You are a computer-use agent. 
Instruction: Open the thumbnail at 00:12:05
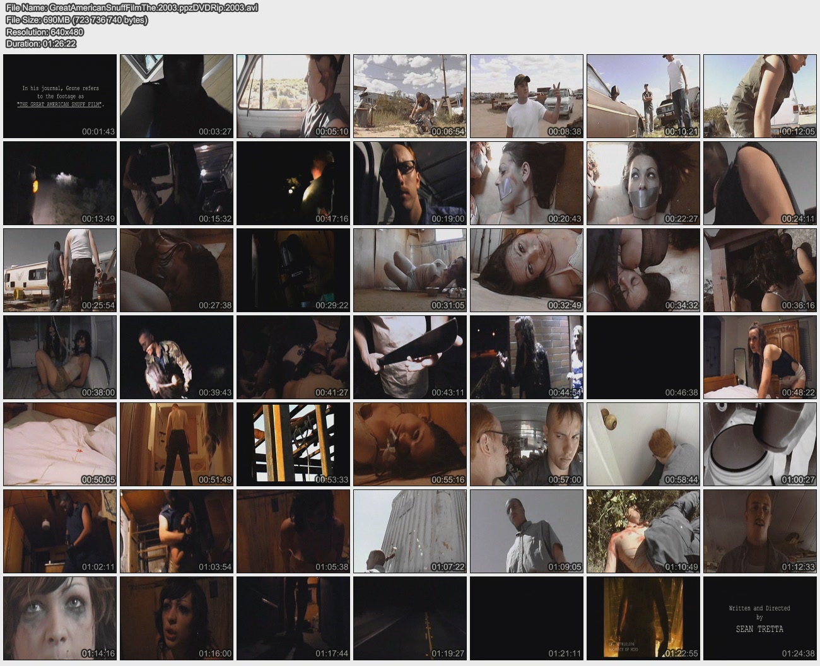pos(760,96)
